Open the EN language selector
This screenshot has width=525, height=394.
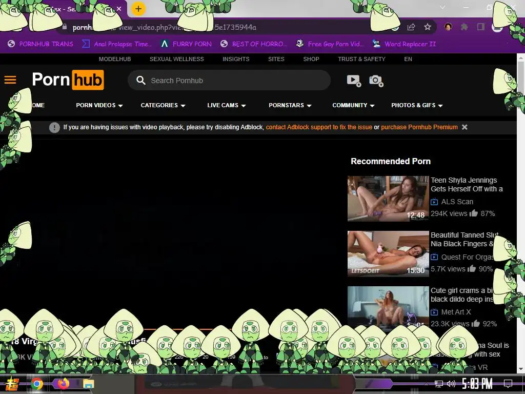pos(408,59)
